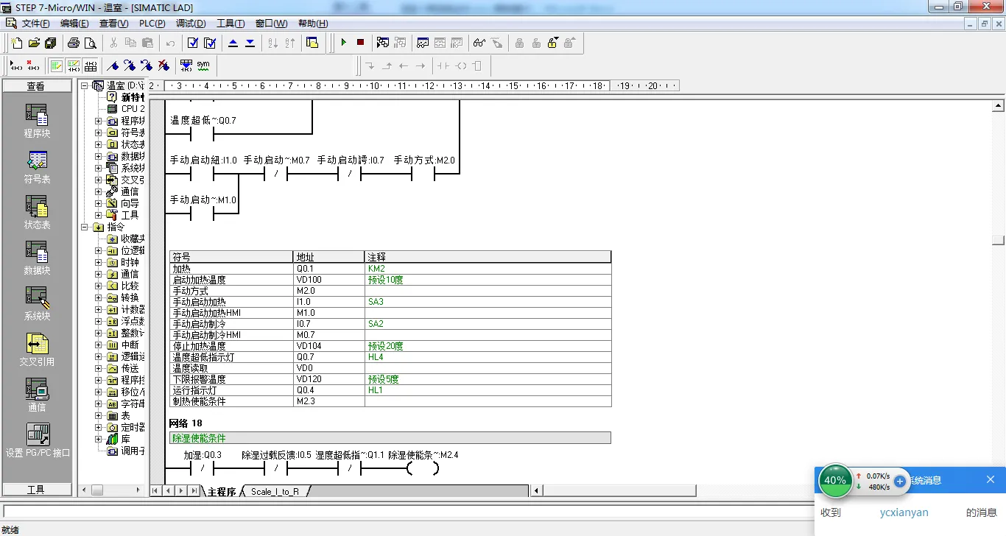
Task: Open 数据块 in the navigation bar
Action: click(37, 258)
